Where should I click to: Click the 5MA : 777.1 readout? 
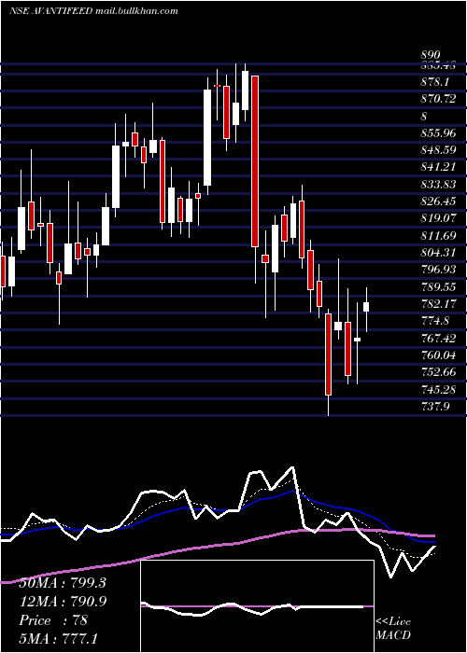pos(59,638)
